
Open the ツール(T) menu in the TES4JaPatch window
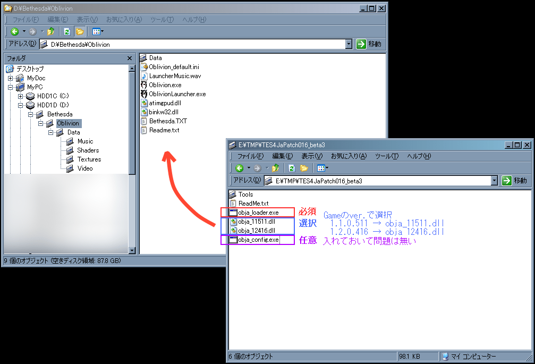point(386,156)
